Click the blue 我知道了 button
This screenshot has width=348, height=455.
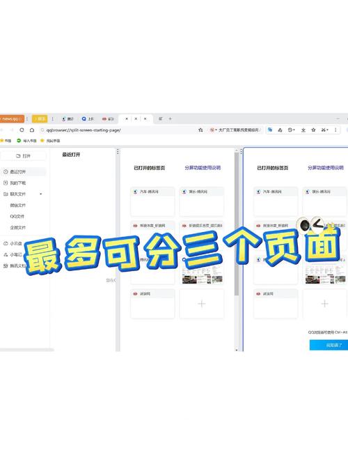(x=329, y=345)
